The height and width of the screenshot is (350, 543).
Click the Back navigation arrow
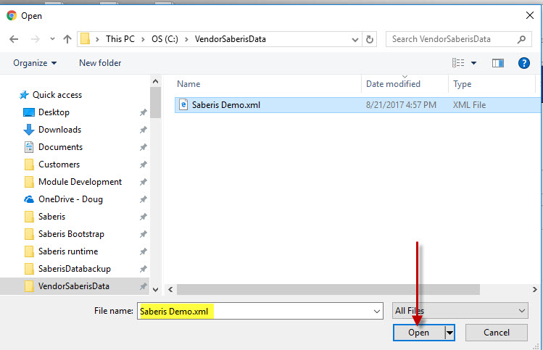(14, 39)
